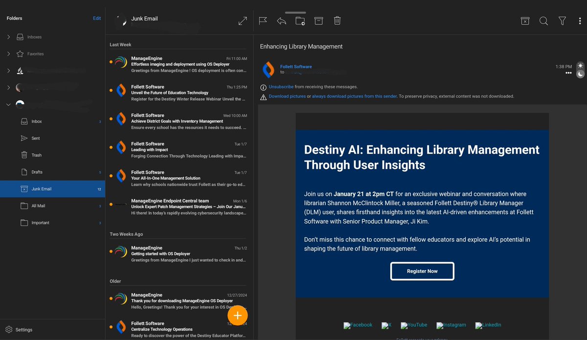Image resolution: width=587 pixels, height=340 pixels.
Task: Switch message to light mode sun icon
Action: [581, 66]
